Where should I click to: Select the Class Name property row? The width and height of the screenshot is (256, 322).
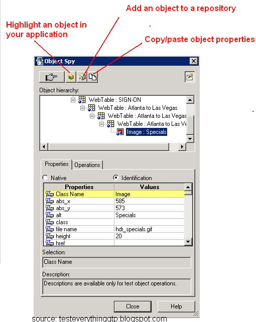point(114,194)
